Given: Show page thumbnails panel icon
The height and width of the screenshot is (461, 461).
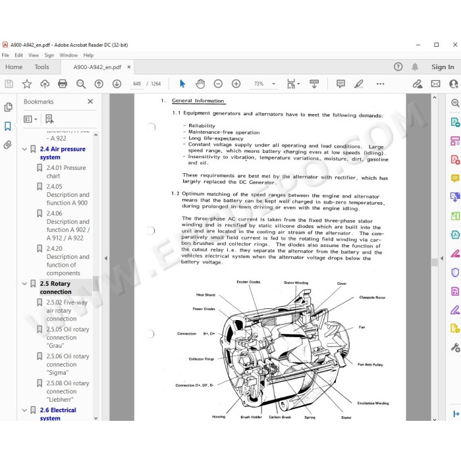Looking at the screenshot, I should point(8,107).
